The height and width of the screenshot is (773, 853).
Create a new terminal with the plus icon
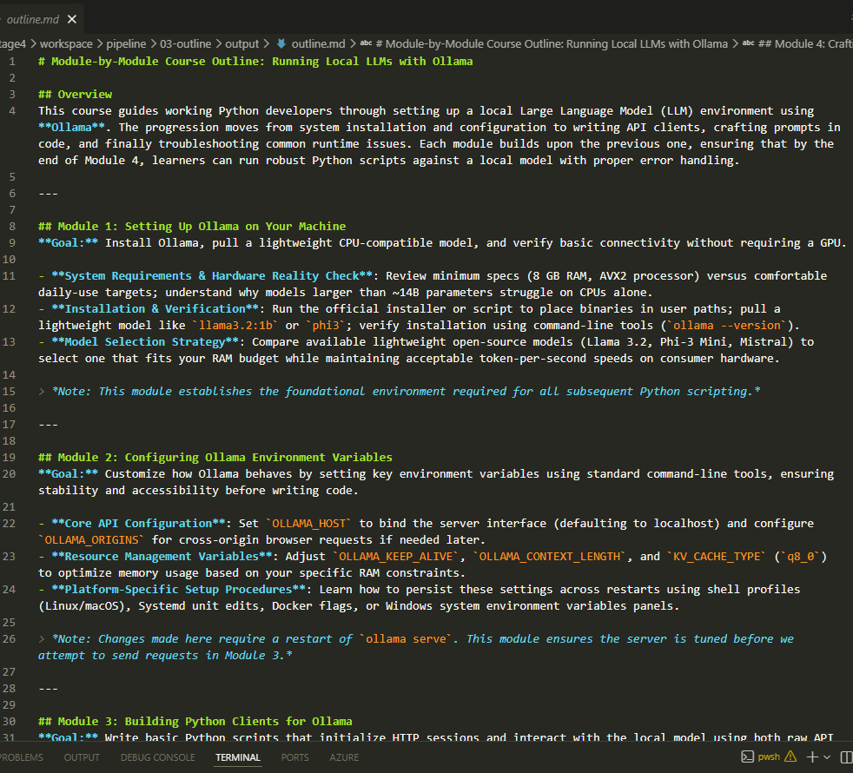tap(812, 756)
